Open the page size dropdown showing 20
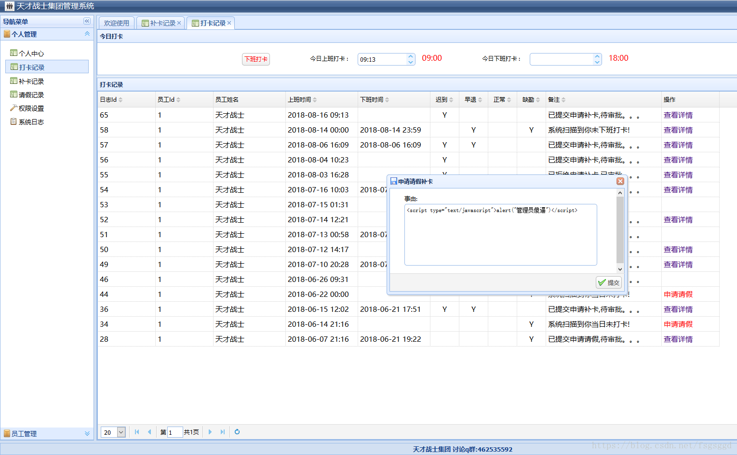737x455 pixels. point(121,432)
